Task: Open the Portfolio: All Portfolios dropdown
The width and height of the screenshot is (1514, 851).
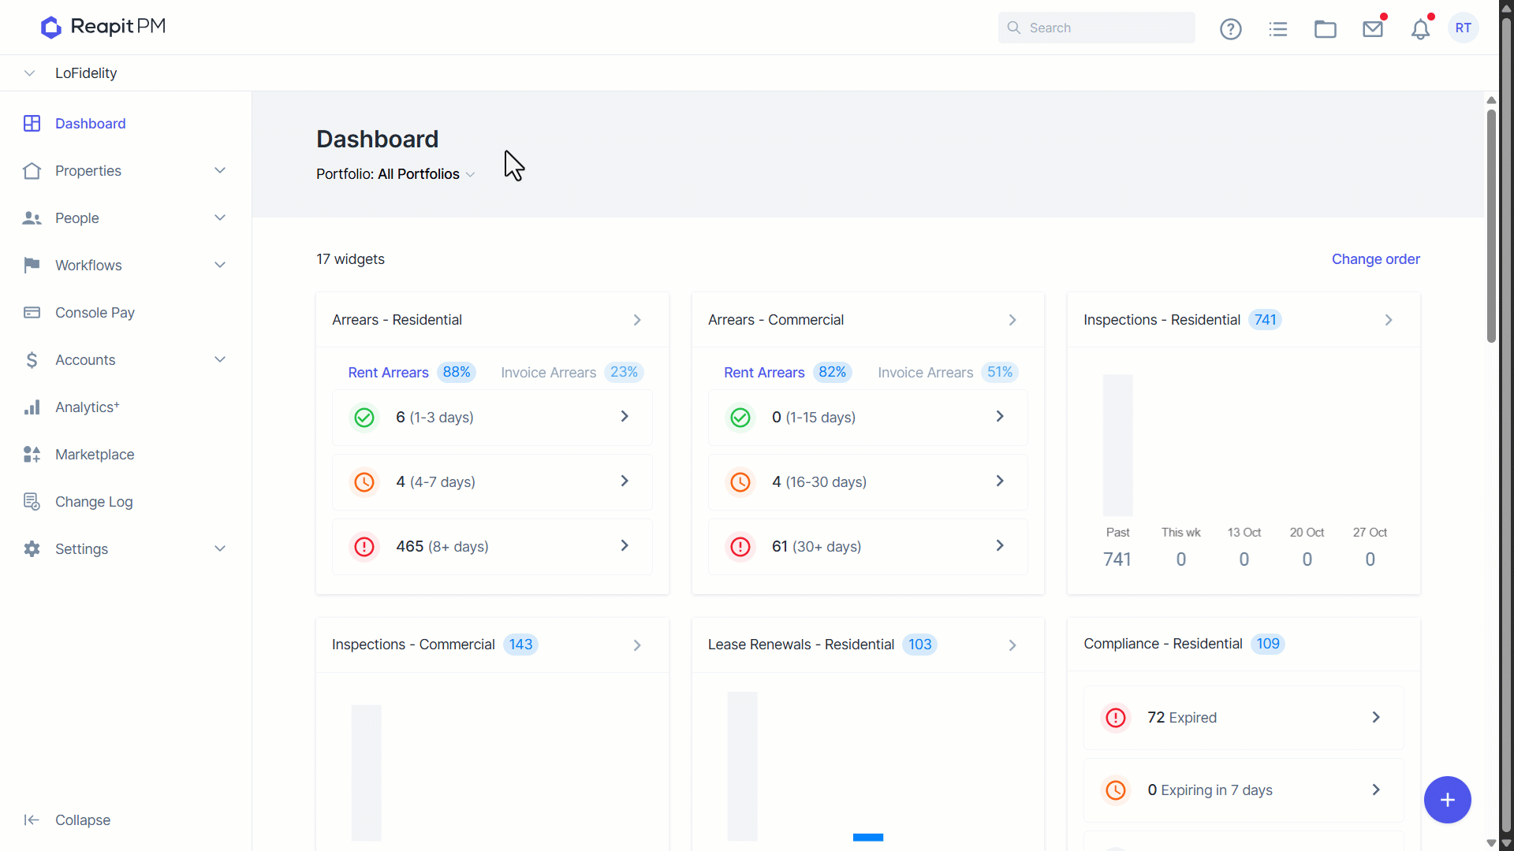Action: pyautogui.click(x=395, y=174)
